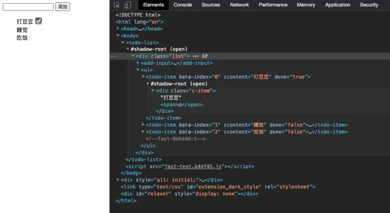Uncheck the 打豆豆 todo checkbox
This screenshot has height=213, width=390.
click(39, 21)
